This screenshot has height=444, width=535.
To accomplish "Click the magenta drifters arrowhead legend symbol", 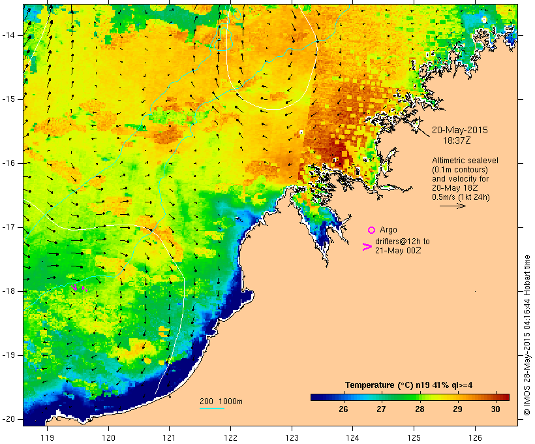I will 367,247.
